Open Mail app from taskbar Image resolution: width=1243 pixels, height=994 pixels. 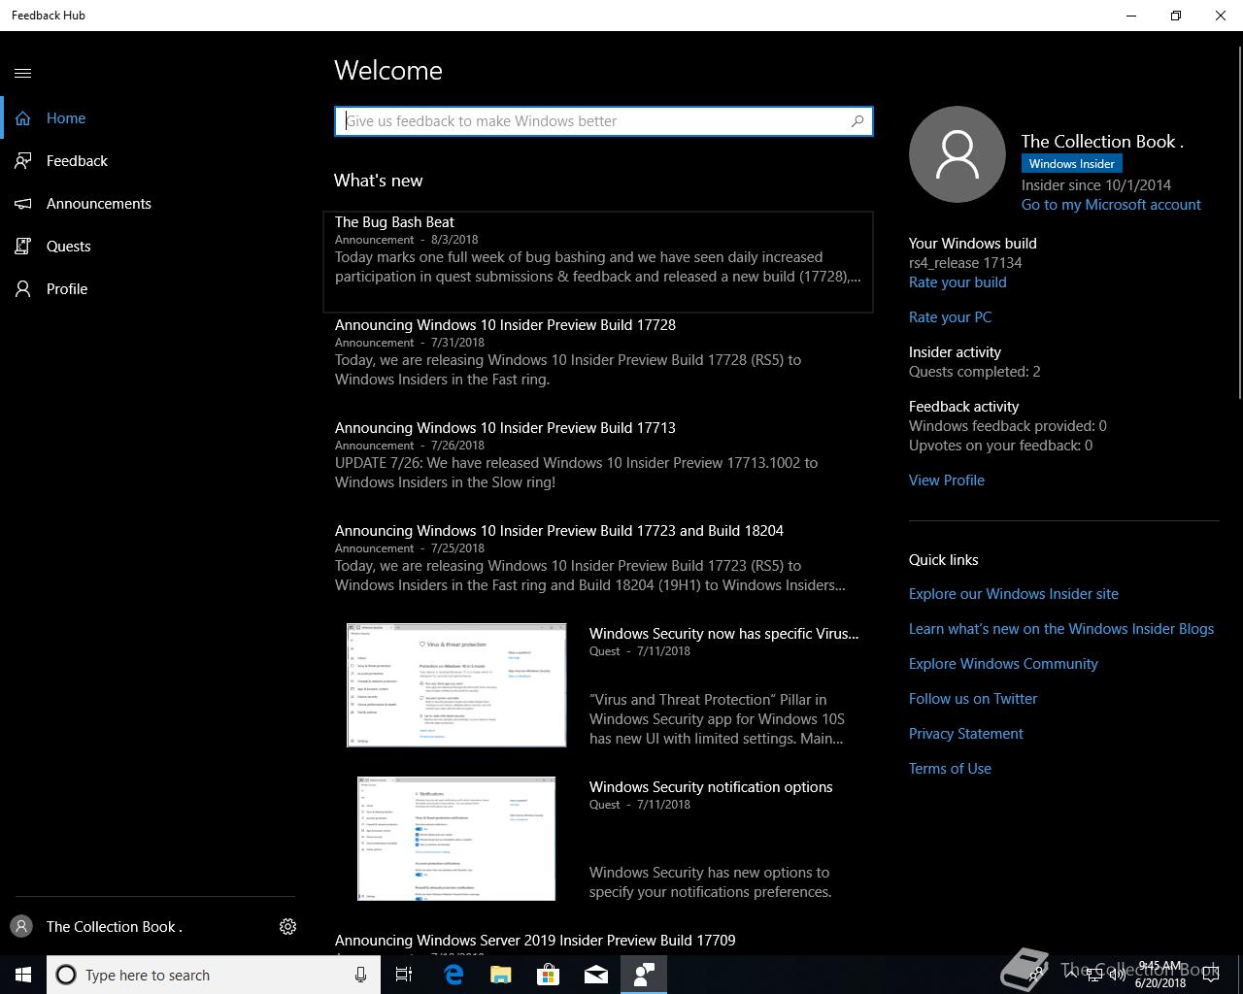click(x=596, y=975)
